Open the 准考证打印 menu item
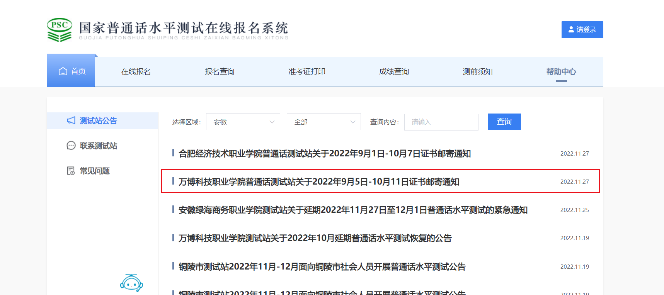 (307, 71)
